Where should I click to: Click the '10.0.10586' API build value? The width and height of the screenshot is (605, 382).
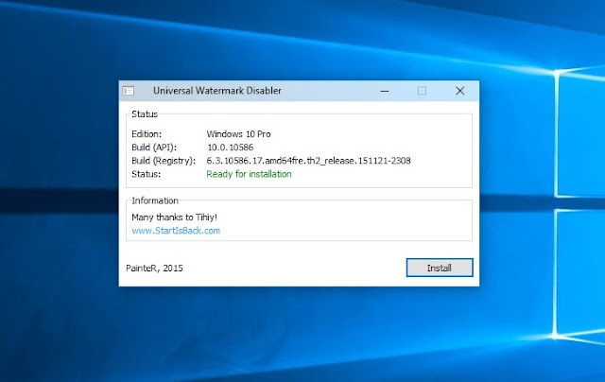pos(230,148)
